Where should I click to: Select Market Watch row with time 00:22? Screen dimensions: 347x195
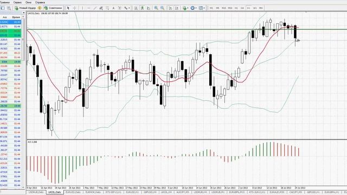coord(11,53)
